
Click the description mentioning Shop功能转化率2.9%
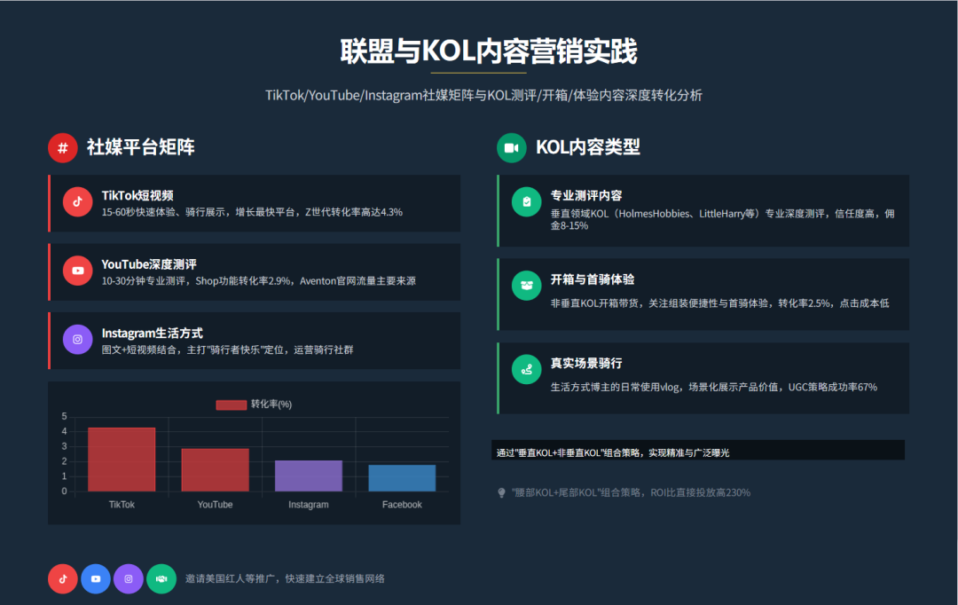(258, 281)
